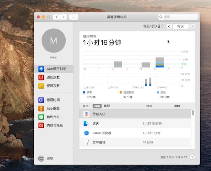
Task: Click the 阅读相关 orange legend swatch
Action: pos(121,92)
